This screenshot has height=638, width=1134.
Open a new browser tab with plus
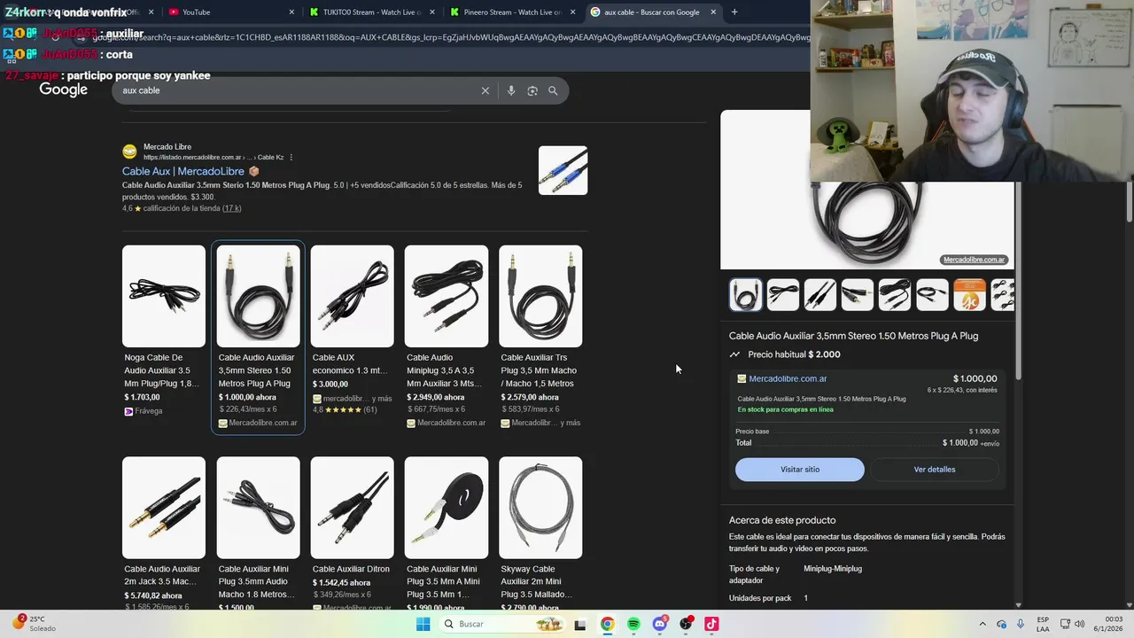[x=734, y=12]
